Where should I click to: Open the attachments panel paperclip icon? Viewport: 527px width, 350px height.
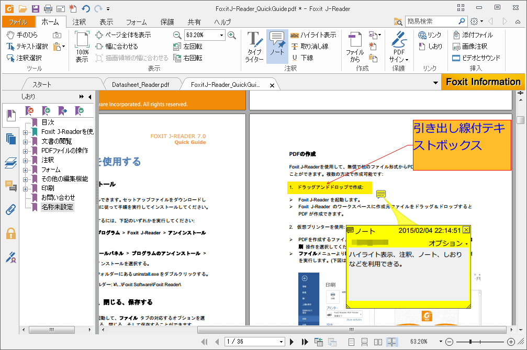(x=10, y=210)
